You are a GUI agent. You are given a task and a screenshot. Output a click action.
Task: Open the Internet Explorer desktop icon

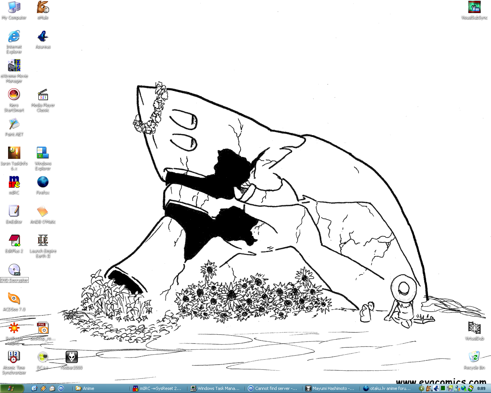(x=14, y=42)
